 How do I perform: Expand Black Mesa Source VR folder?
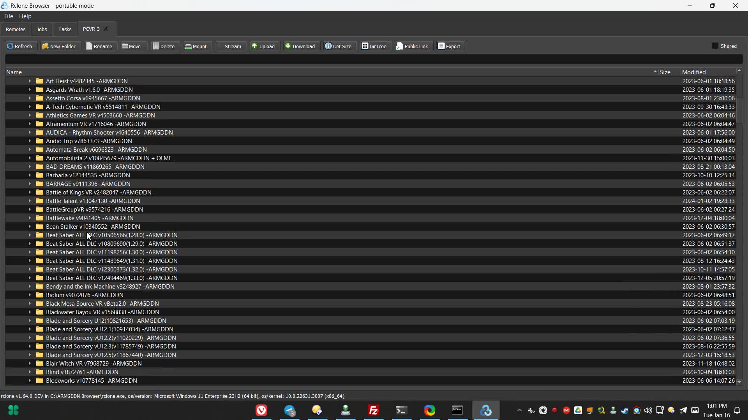30,304
